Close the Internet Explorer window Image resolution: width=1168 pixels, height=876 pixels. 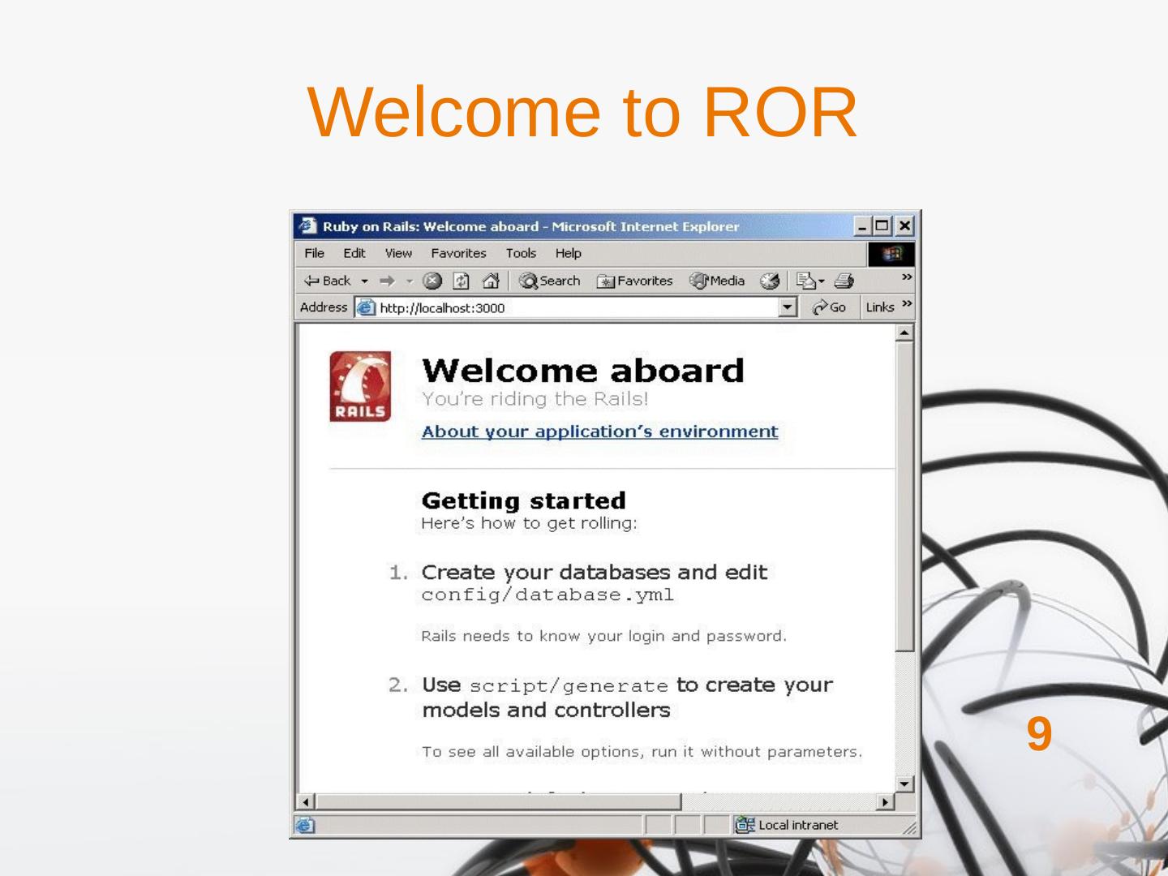pyautogui.click(x=905, y=225)
